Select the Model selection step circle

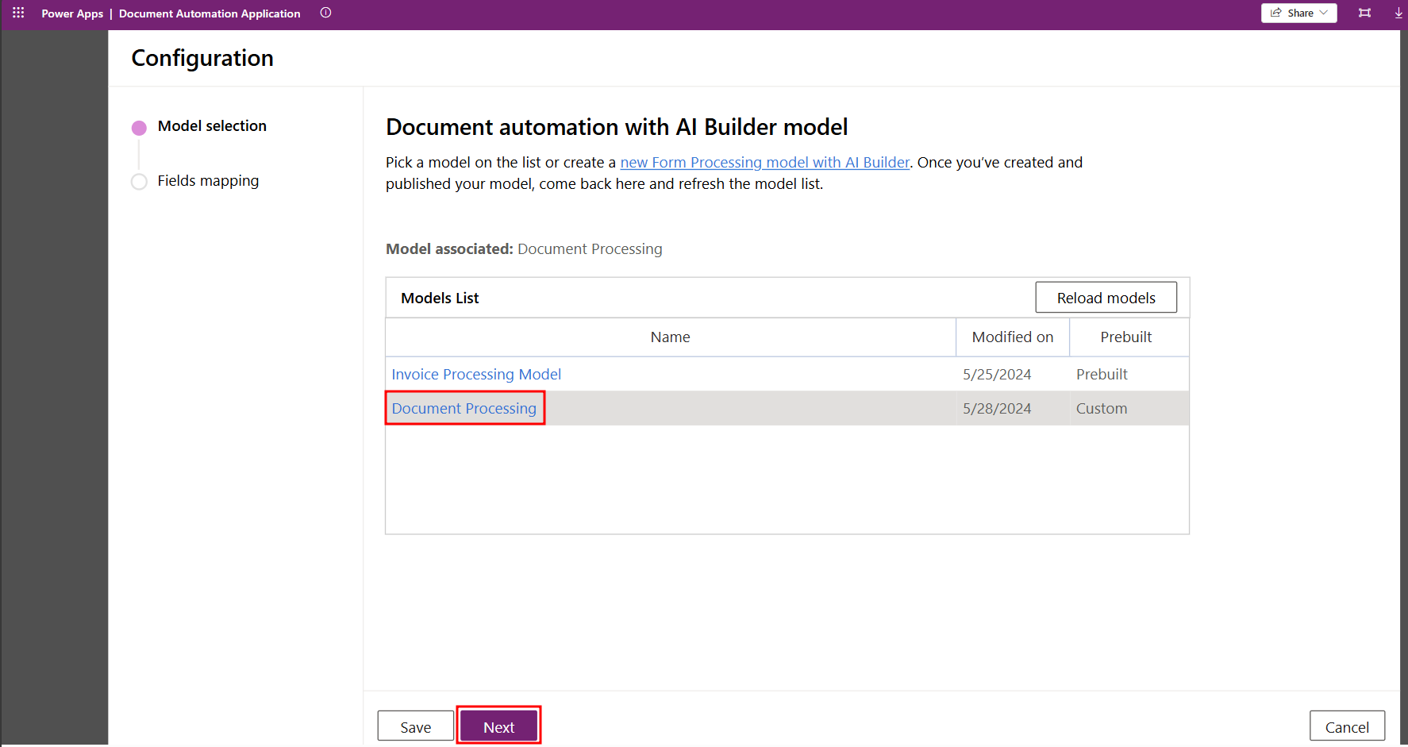click(x=139, y=128)
